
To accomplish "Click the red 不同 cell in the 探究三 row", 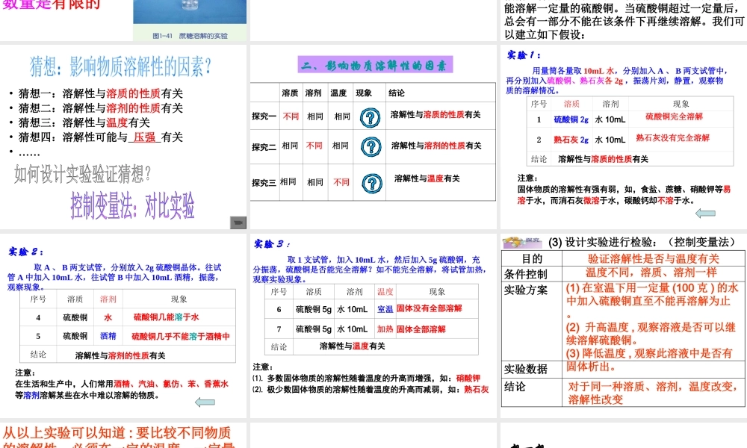I will [x=341, y=182].
